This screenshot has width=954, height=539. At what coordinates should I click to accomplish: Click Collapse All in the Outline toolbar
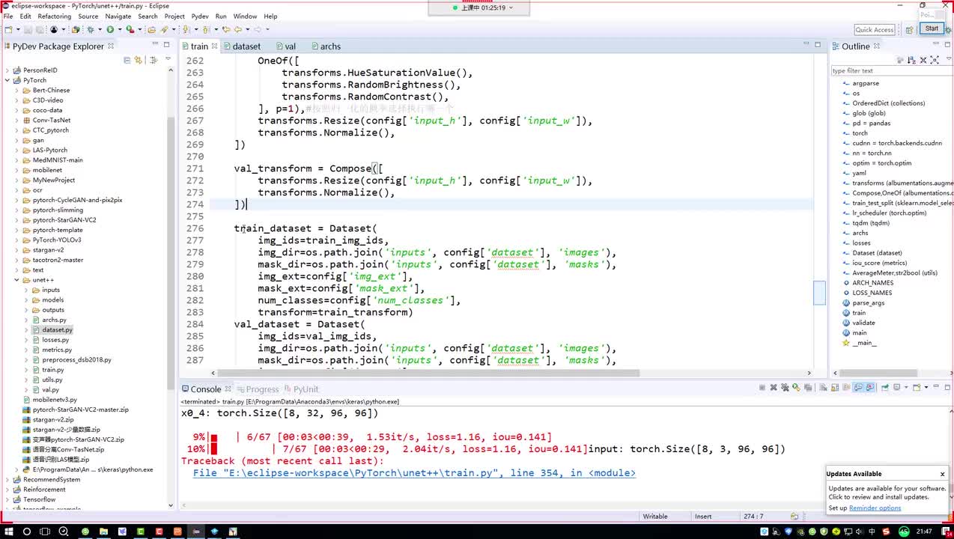[923, 60]
